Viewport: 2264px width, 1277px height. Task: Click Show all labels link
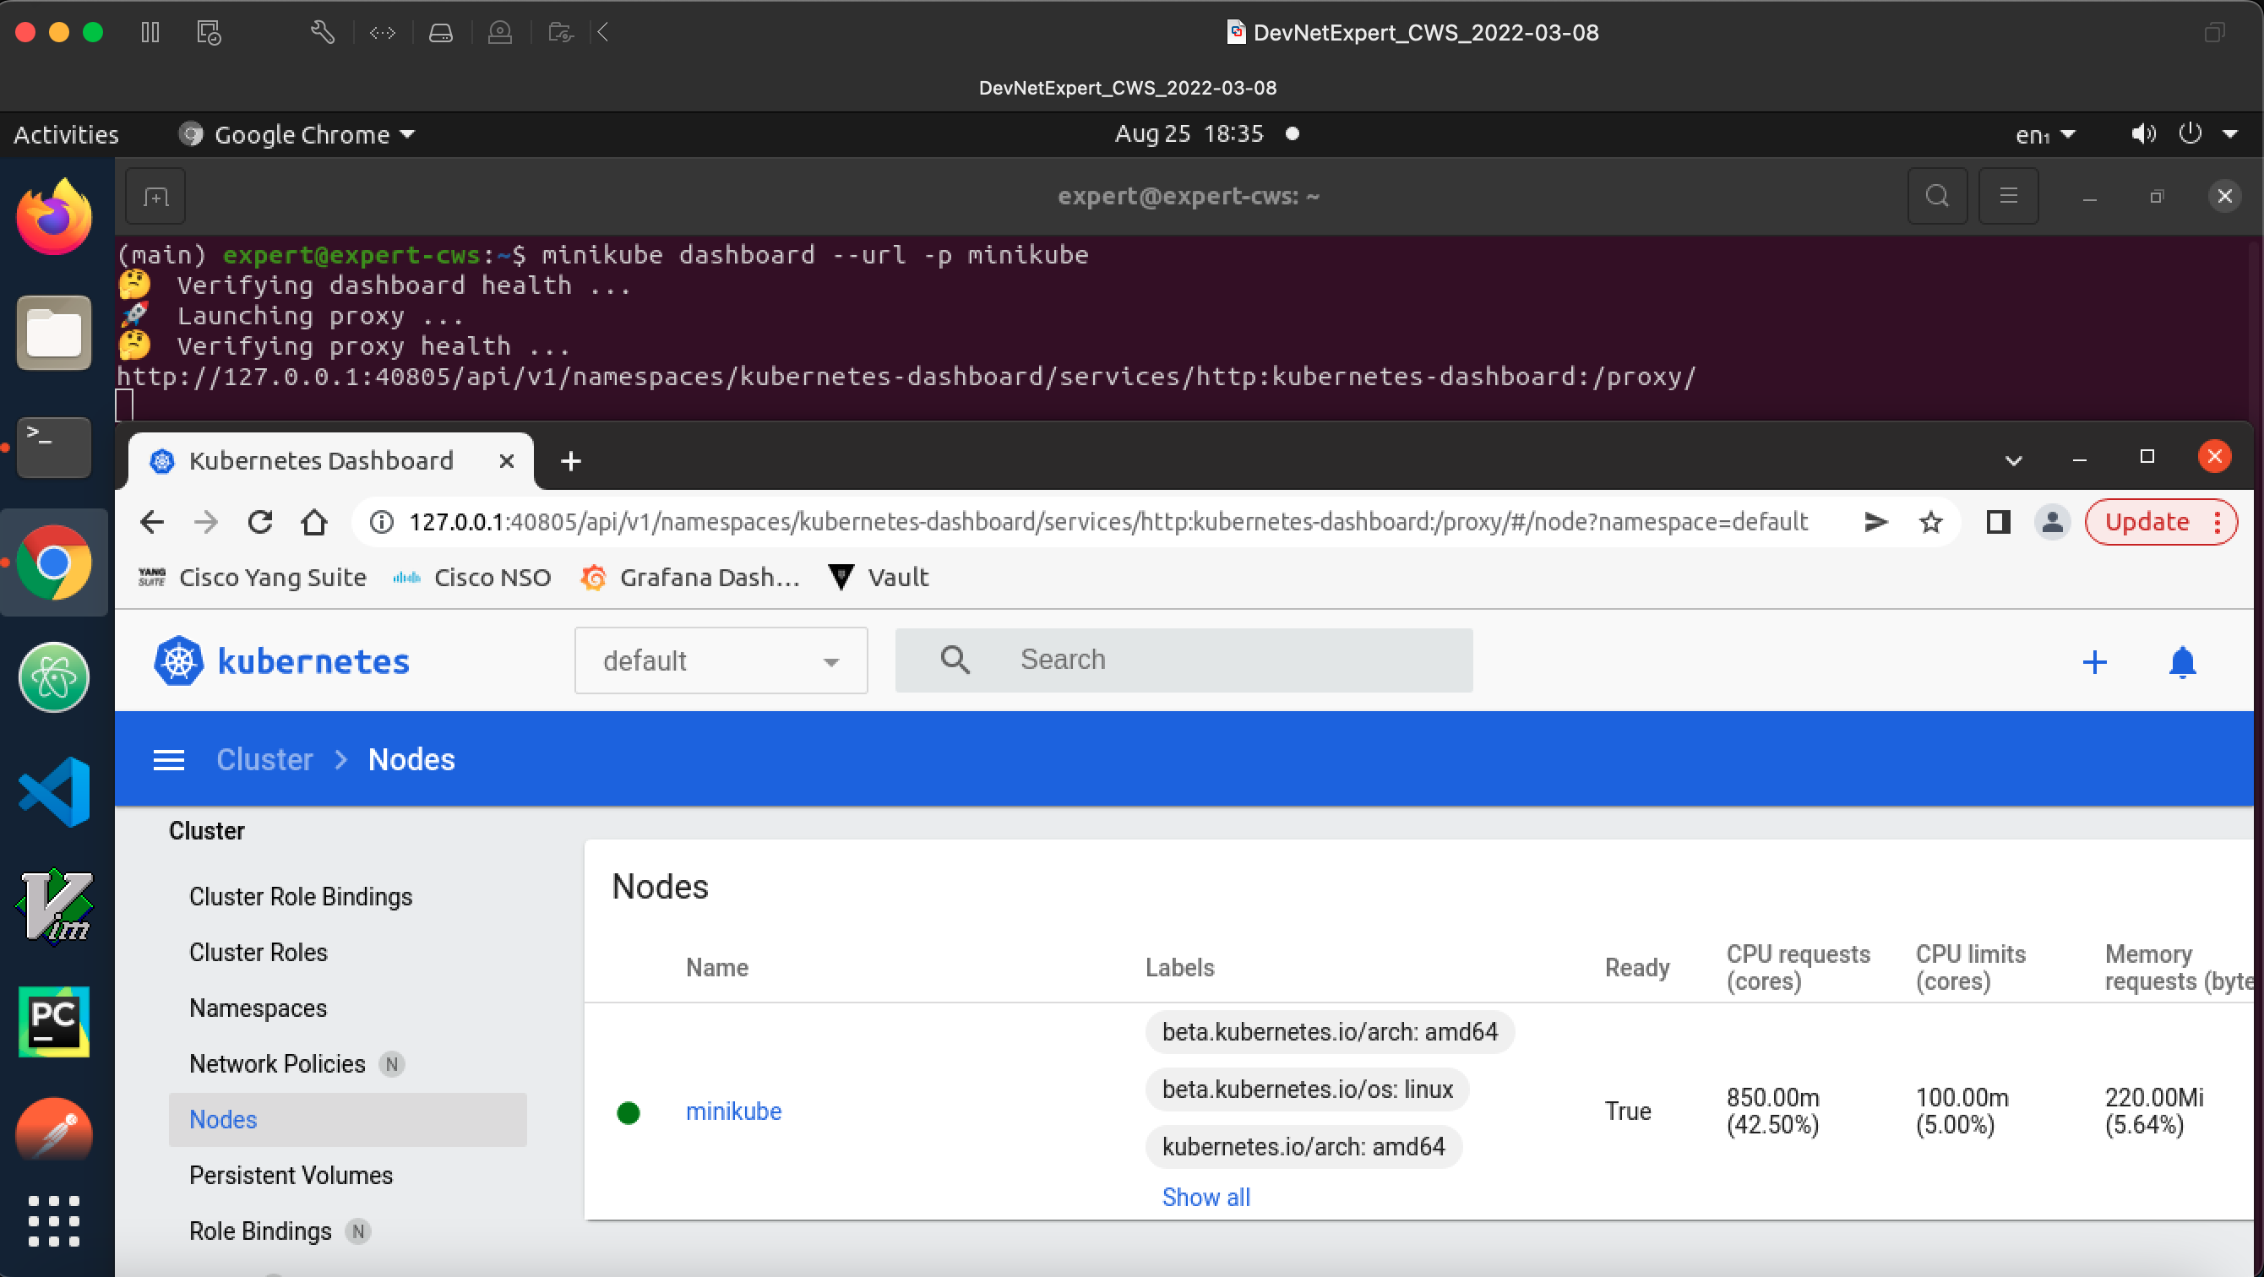point(1205,1197)
